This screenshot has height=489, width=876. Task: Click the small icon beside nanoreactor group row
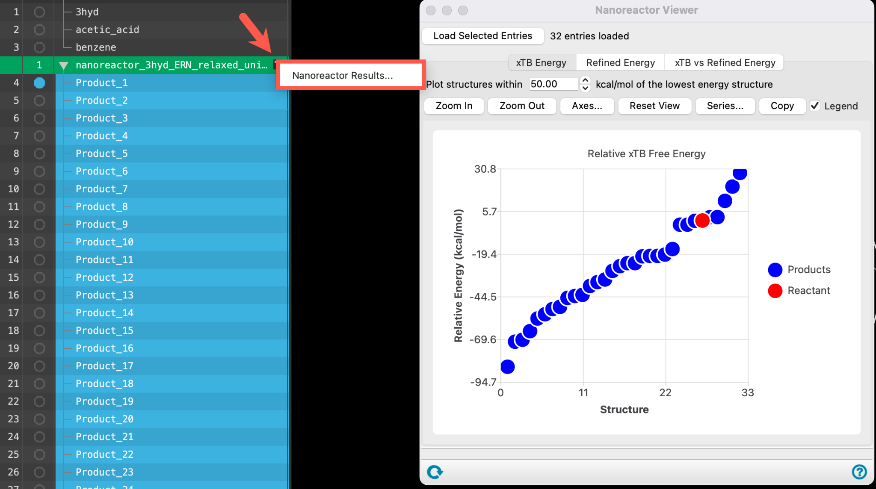[x=275, y=64]
